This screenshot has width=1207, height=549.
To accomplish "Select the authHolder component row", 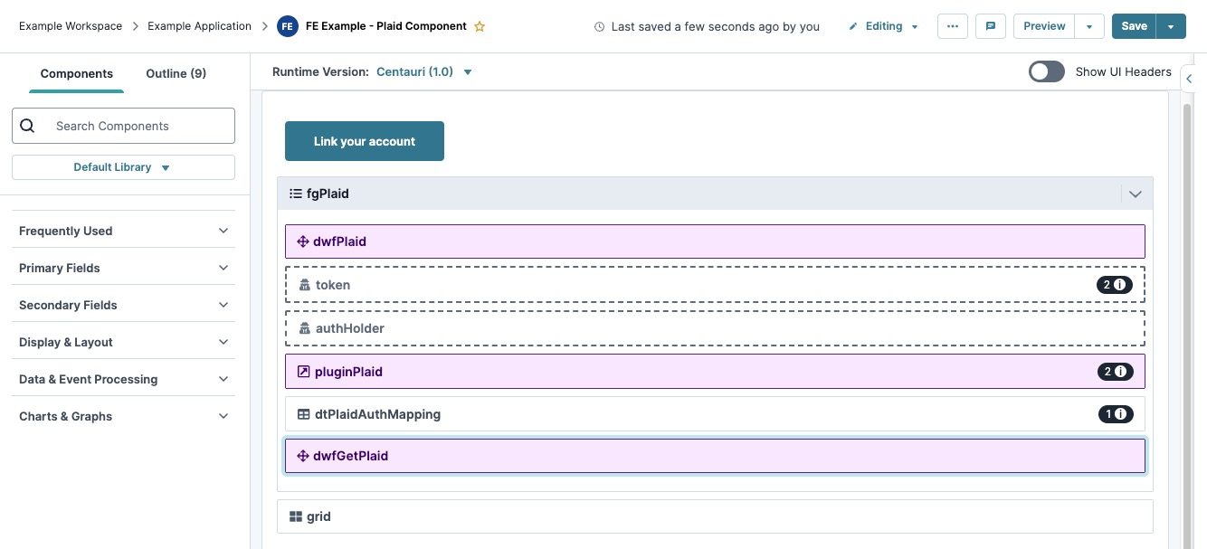I will [x=715, y=328].
